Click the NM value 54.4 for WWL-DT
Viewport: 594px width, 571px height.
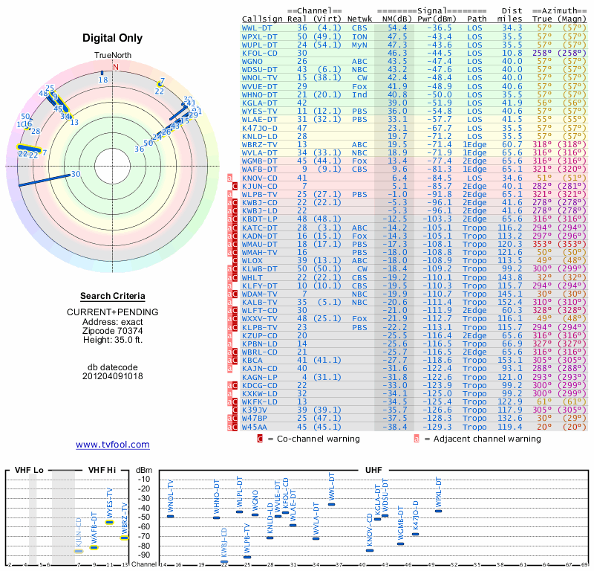[397, 28]
